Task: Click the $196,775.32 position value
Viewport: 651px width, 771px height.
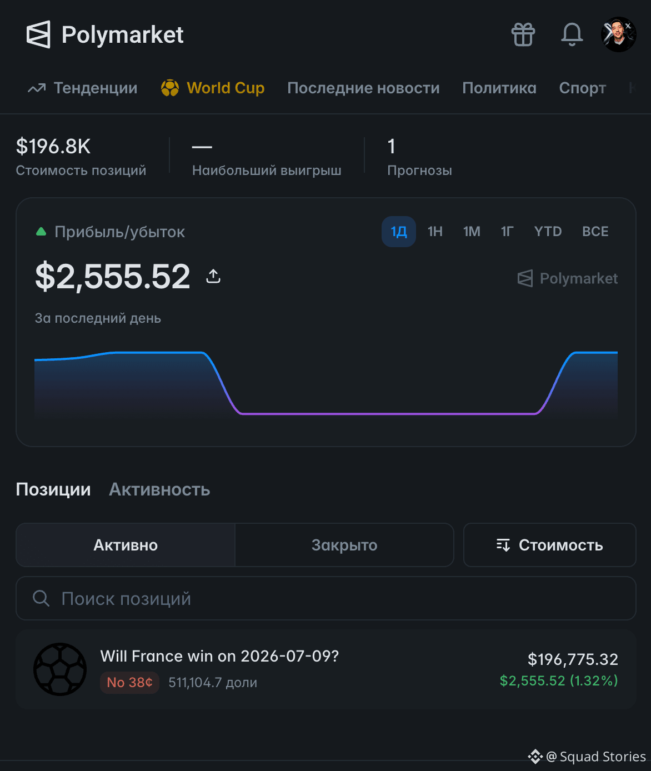Action: 573,659
